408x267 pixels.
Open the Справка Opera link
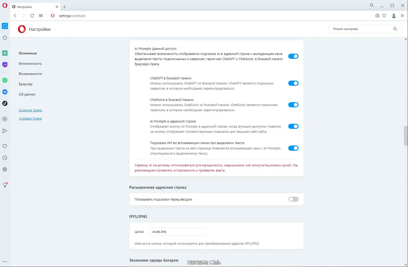coord(30,119)
